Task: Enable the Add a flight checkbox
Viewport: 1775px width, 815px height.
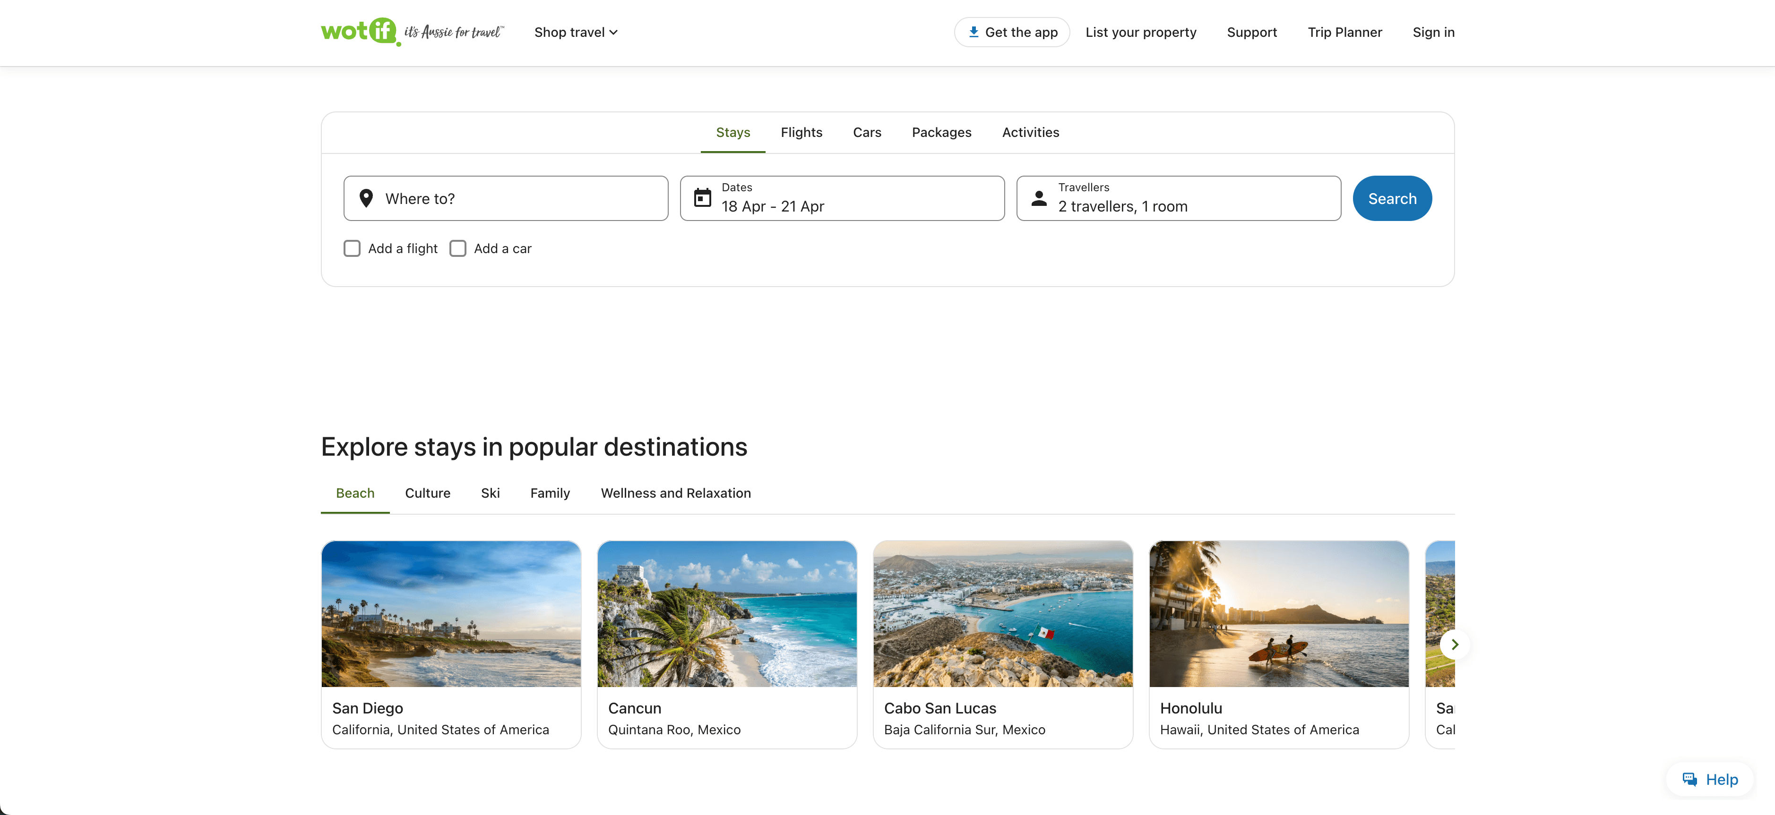Action: click(x=352, y=248)
